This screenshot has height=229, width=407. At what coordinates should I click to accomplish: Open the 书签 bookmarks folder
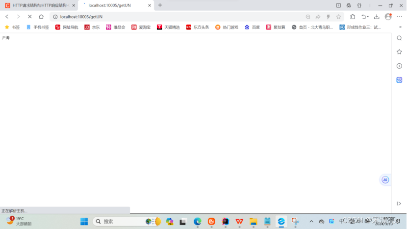tap(12, 27)
